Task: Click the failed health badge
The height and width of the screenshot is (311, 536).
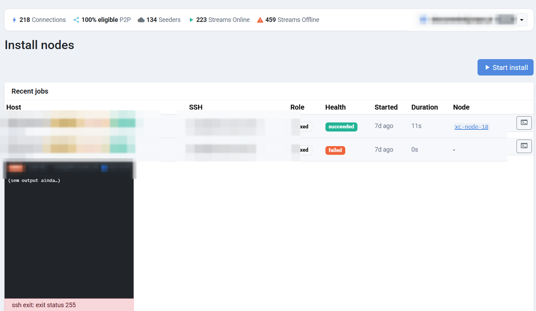Action: (335, 150)
